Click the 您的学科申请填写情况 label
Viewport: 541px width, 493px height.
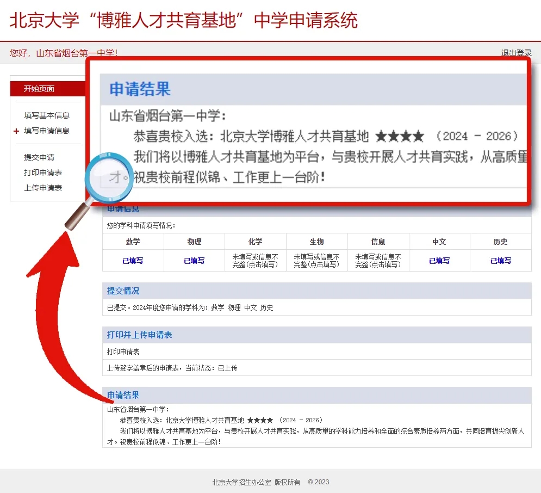[141, 225]
